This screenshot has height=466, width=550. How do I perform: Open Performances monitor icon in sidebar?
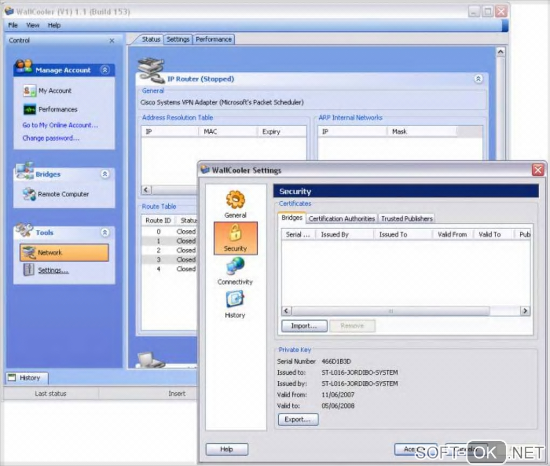tap(30, 109)
